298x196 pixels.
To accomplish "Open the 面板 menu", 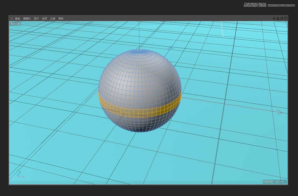I will coord(61,18).
